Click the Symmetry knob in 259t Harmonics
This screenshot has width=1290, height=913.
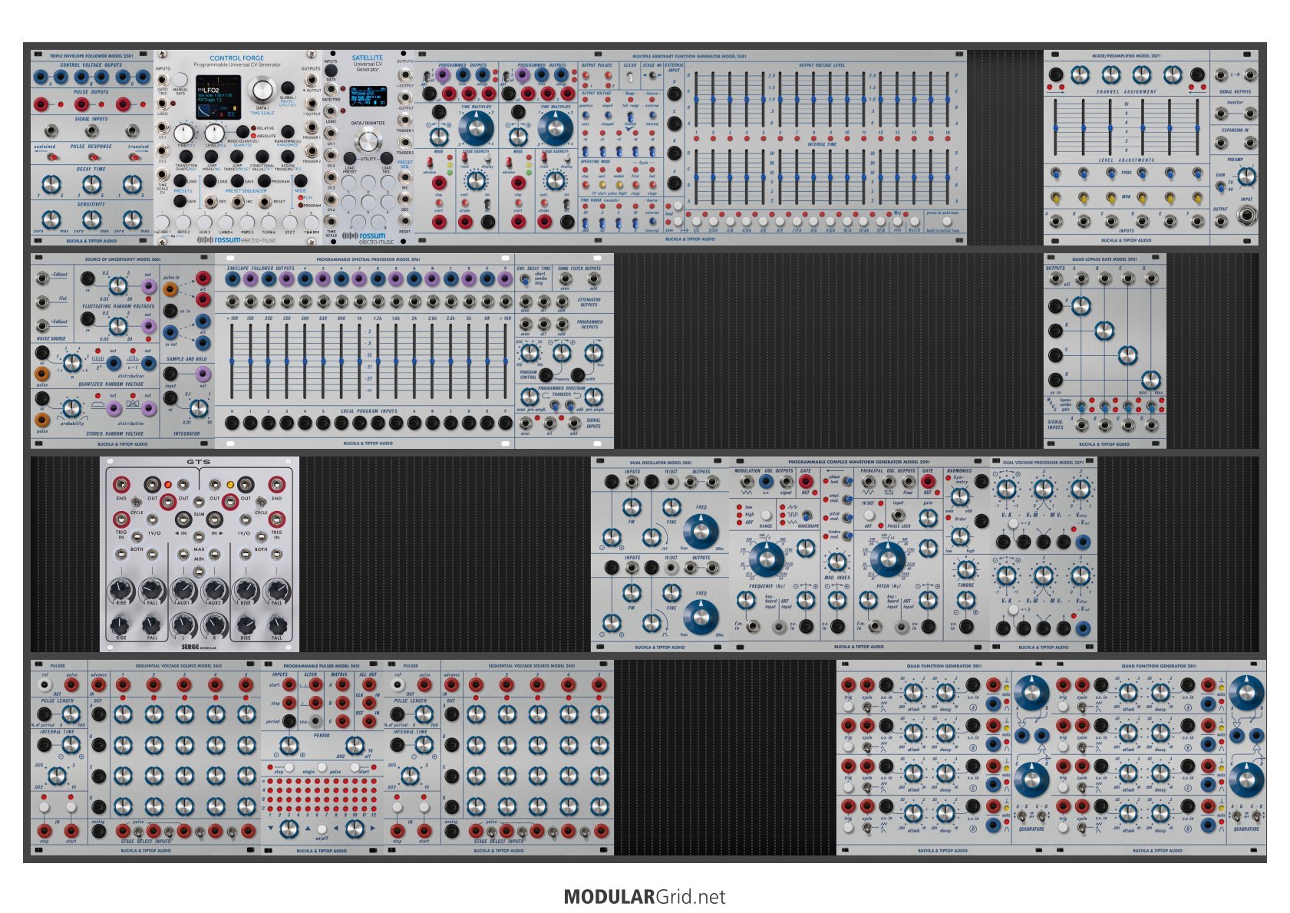[x=960, y=496]
